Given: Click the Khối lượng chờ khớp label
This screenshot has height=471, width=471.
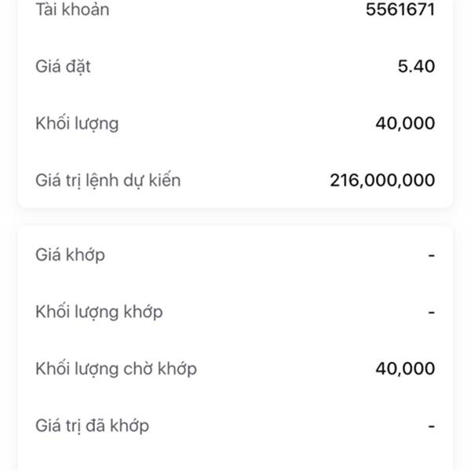Looking at the screenshot, I should point(116,369).
